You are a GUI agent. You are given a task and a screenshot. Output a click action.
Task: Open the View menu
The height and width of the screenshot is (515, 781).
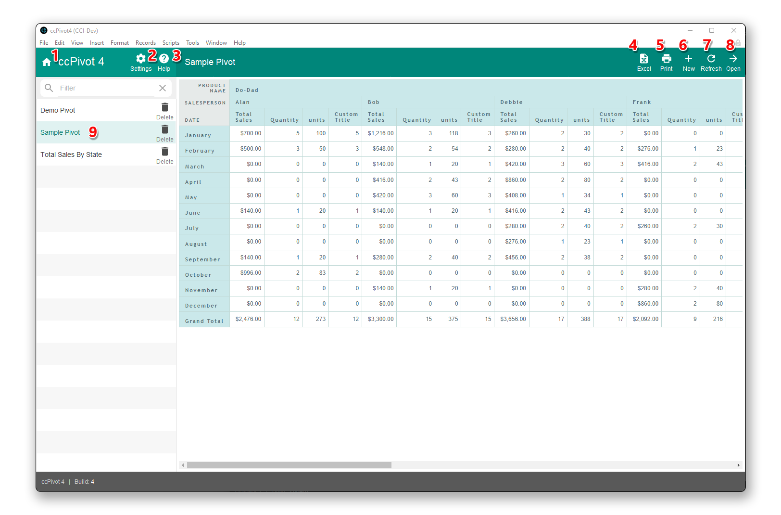pos(77,43)
